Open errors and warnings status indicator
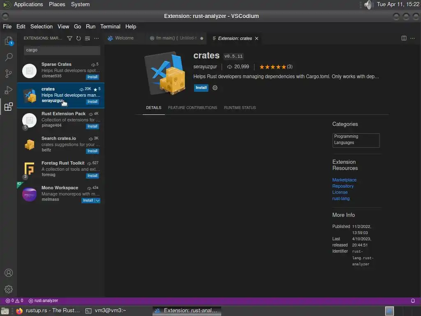The height and width of the screenshot is (316, 421). point(14,301)
